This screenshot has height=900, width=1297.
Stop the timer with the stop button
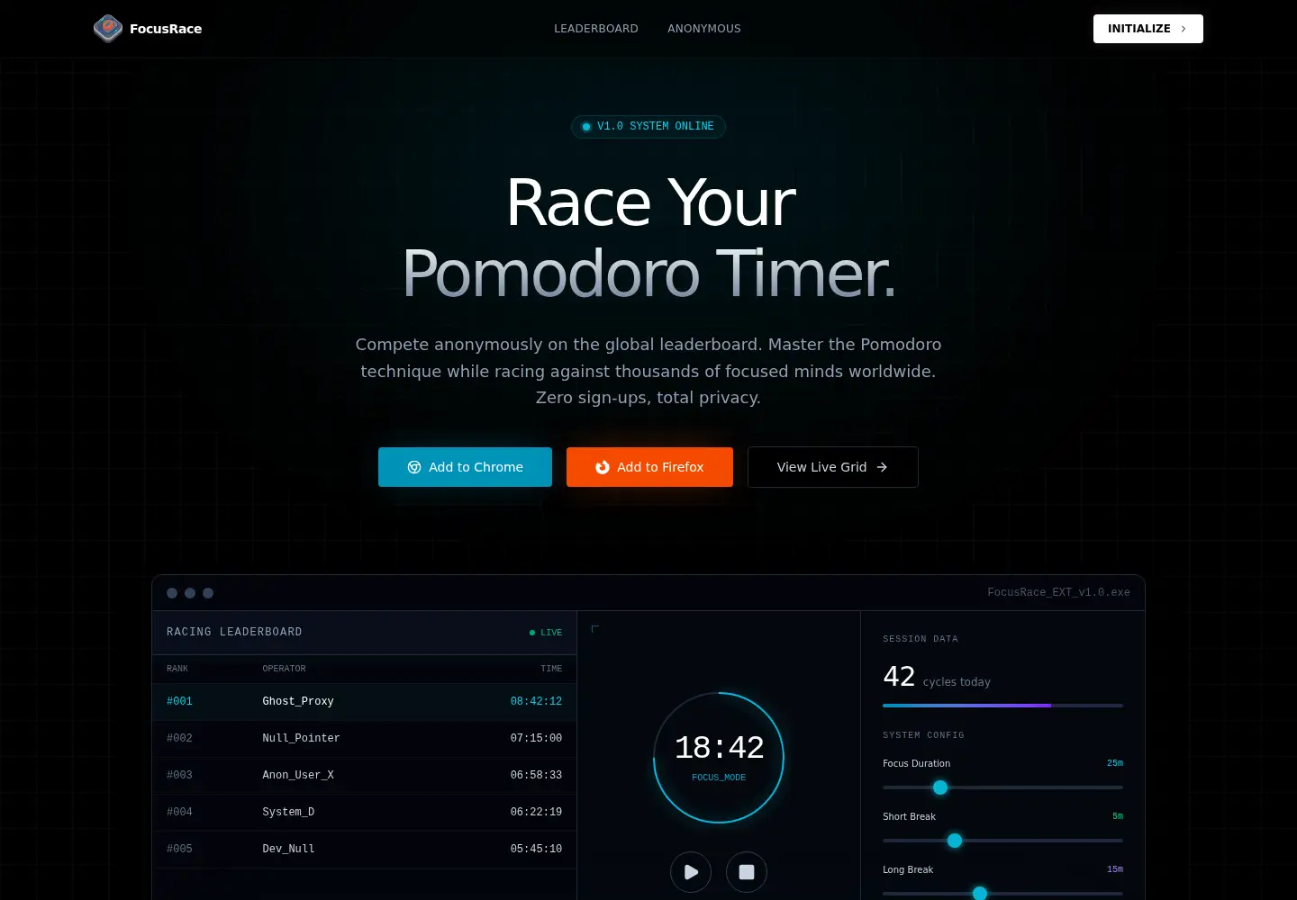click(x=747, y=872)
